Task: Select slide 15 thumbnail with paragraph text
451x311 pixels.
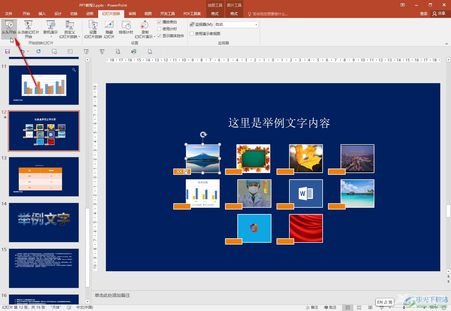Action: pos(44,268)
